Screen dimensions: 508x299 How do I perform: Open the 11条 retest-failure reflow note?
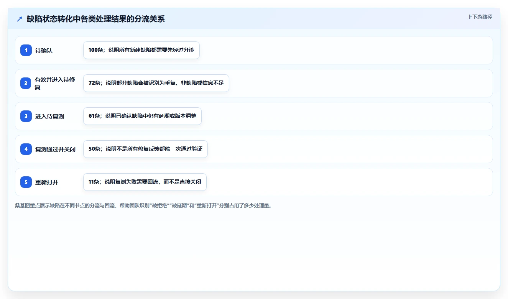click(145, 182)
